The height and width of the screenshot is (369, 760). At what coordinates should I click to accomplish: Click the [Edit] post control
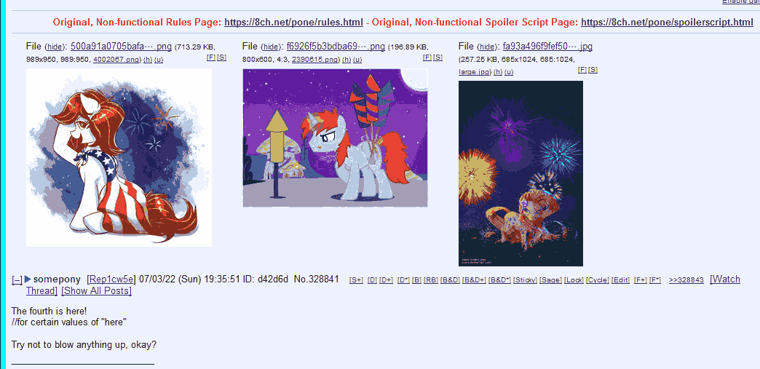click(x=620, y=280)
